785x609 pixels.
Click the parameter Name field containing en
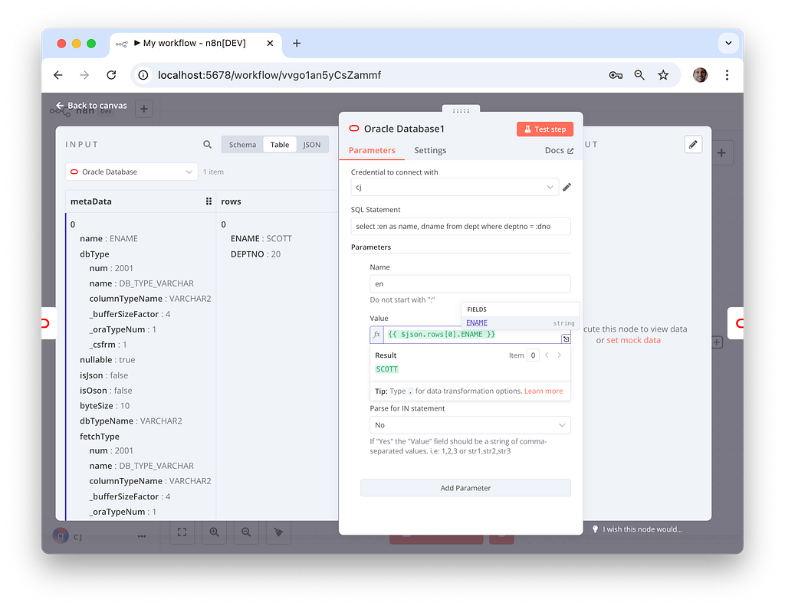pos(470,283)
